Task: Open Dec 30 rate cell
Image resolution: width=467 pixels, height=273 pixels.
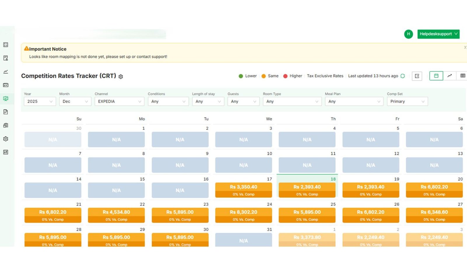Action: (180, 240)
